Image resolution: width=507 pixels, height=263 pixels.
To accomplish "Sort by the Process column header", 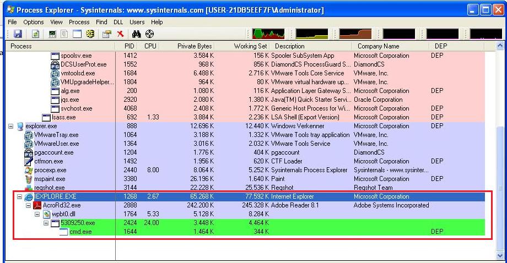I will [x=61, y=46].
